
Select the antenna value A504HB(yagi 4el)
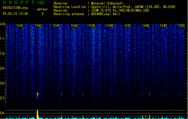pyautogui.click(x=106, y=14)
